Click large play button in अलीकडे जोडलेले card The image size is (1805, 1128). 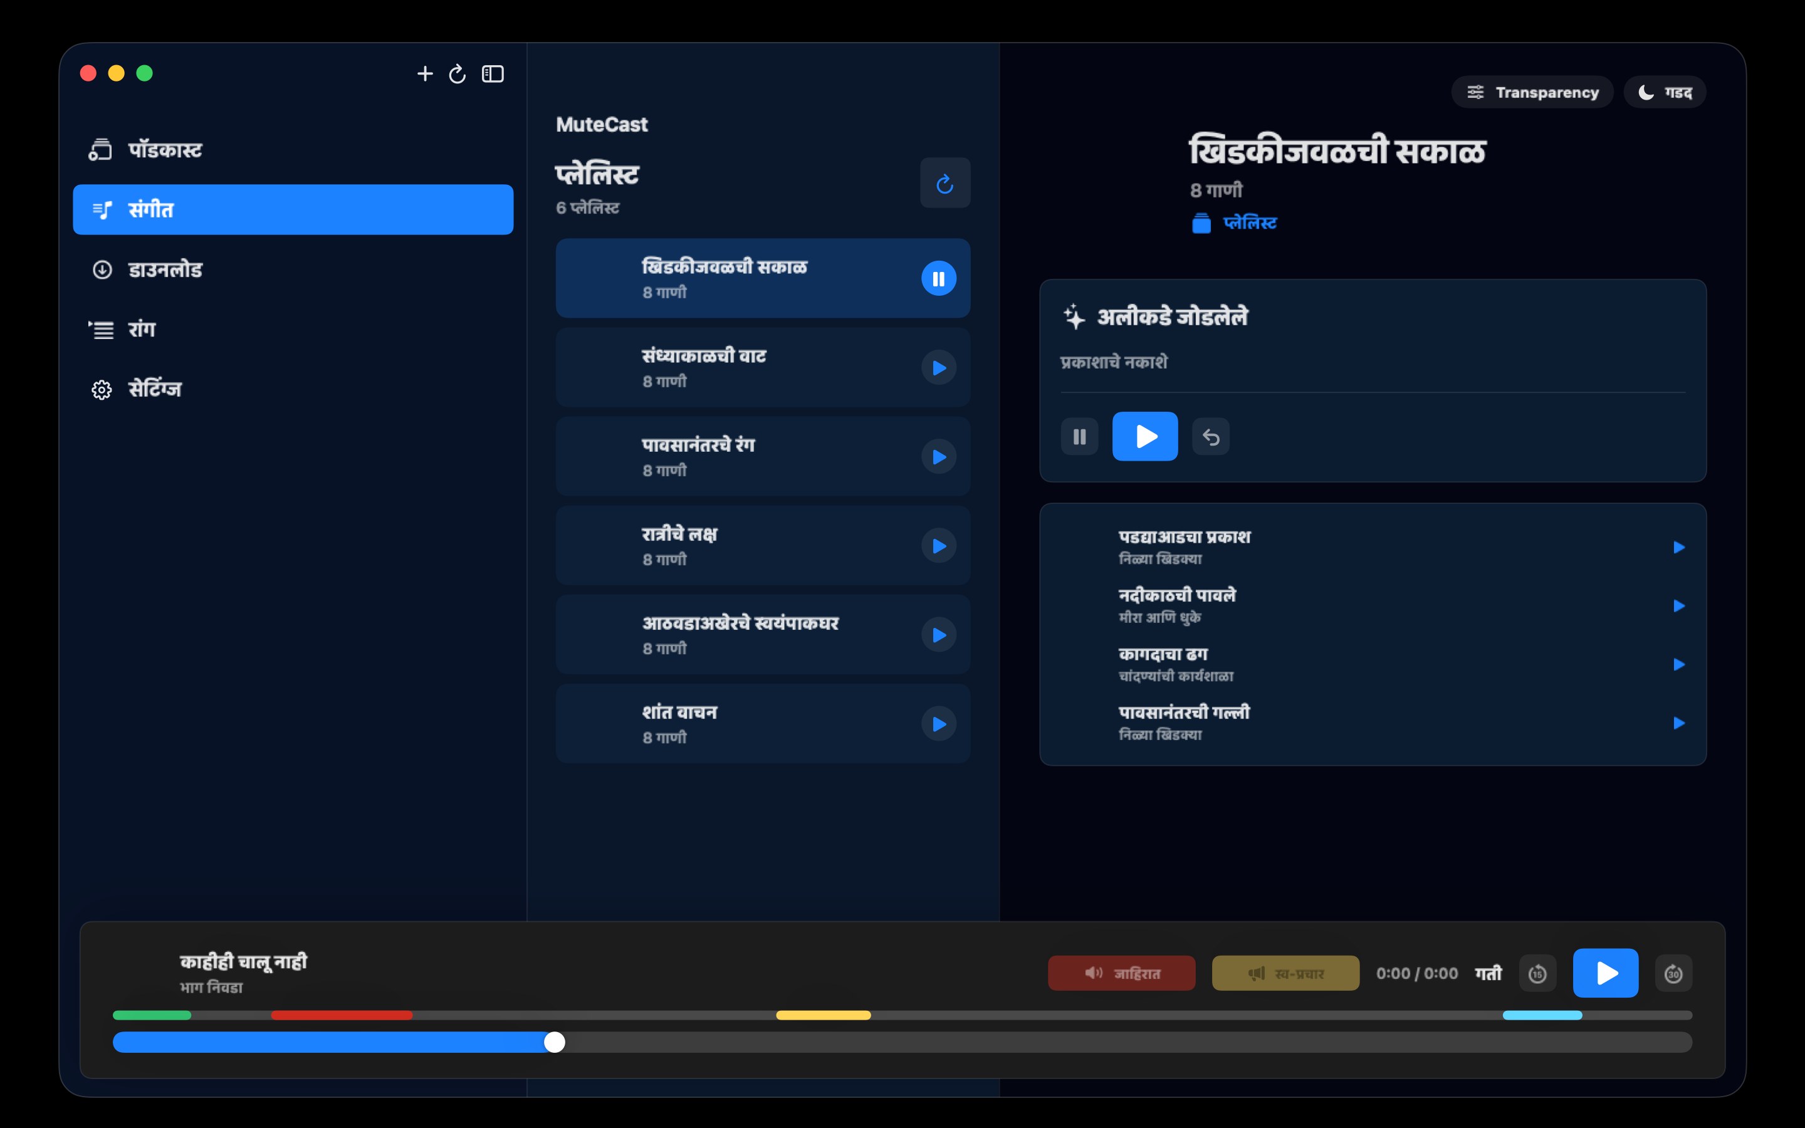1145,436
